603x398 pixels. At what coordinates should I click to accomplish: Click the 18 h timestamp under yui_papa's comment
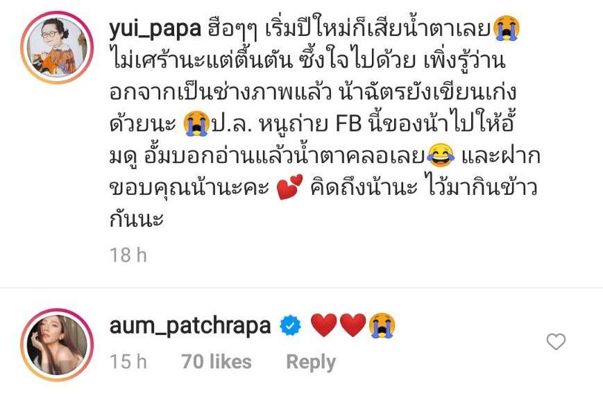[128, 255]
